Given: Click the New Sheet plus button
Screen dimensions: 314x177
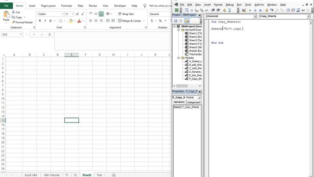Looking at the screenshot, I should pos(114,175).
